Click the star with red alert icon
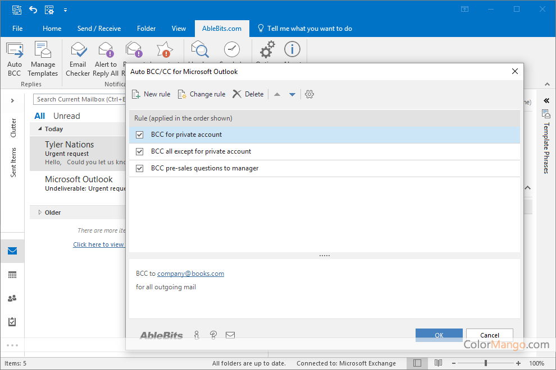Image resolution: width=556 pixels, height=370 pixels. click(x=165, y=49)
